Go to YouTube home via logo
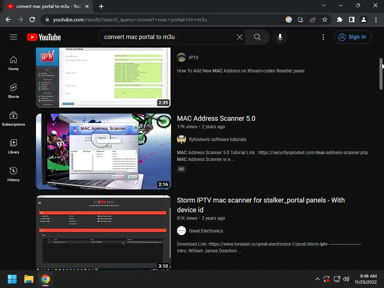This screenshot has width=384, height=288. pos(44,37)
